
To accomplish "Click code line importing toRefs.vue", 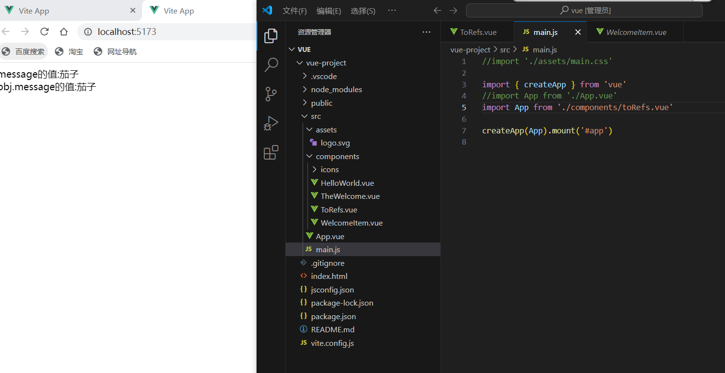I will click(578, 108).
